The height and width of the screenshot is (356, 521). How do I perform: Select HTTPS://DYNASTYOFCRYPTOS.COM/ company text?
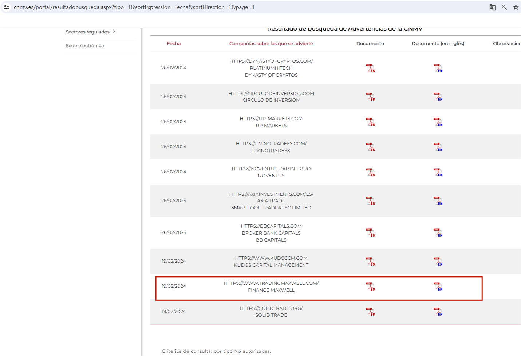[x=271, y=61]
